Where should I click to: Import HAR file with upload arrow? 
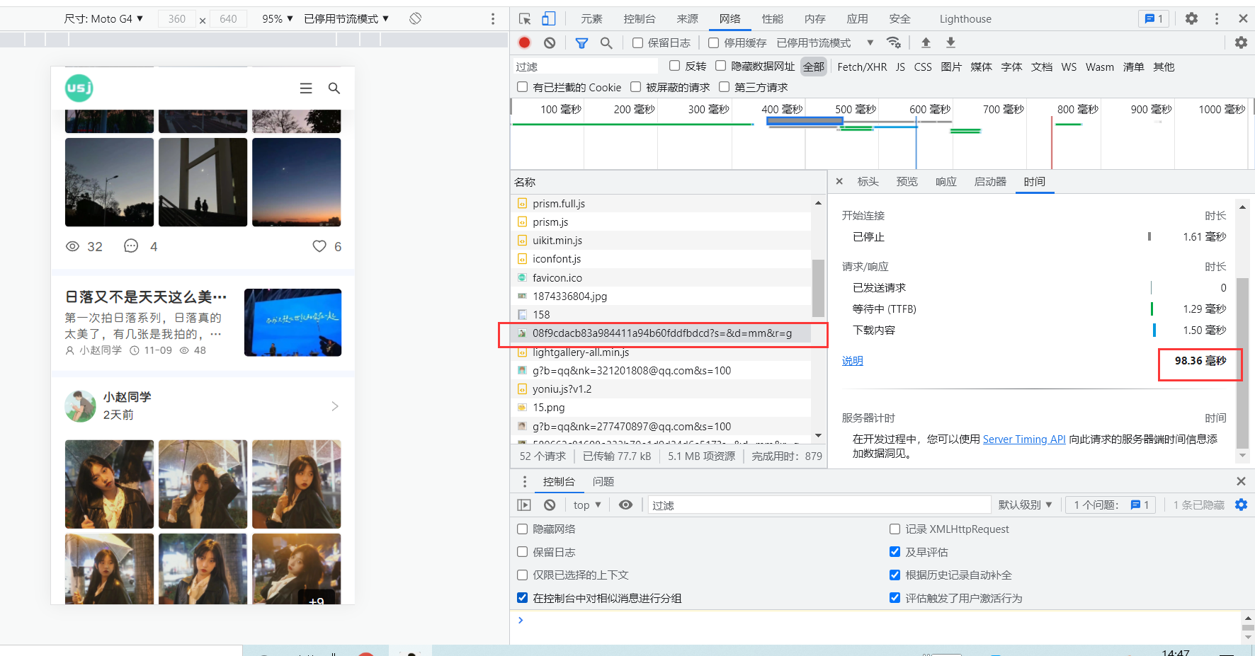point(926,42)
